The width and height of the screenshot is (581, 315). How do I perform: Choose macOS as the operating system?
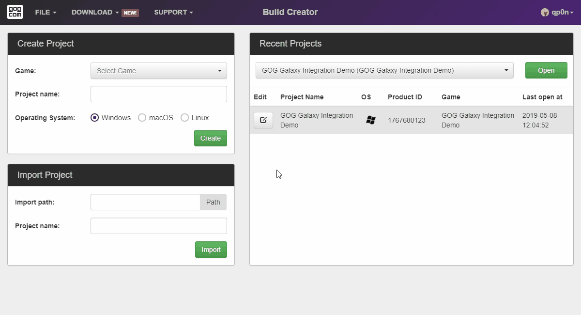pyautogui.click(x=142, y=118)
